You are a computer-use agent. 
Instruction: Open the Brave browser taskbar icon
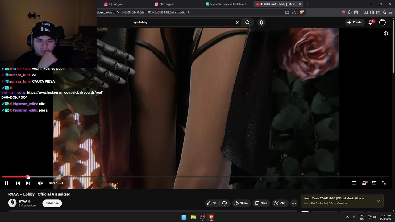click(x=211, y=217)
